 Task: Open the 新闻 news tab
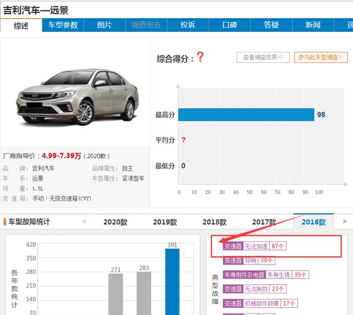click(313, 25)
